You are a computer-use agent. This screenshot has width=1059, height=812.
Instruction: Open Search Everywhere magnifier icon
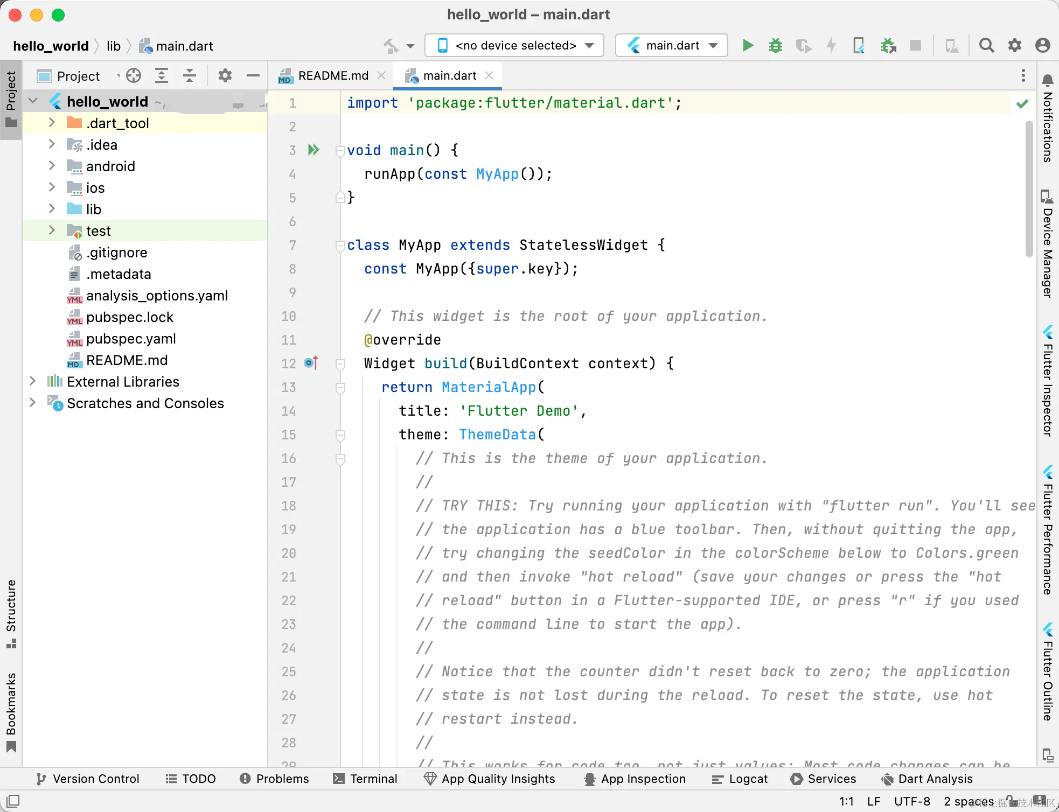click(x=986, y=45)
